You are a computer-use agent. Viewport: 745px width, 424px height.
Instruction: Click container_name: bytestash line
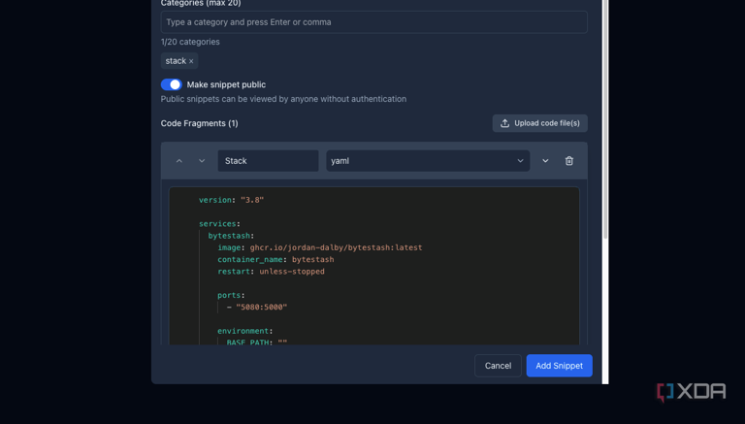coord(275,259)
